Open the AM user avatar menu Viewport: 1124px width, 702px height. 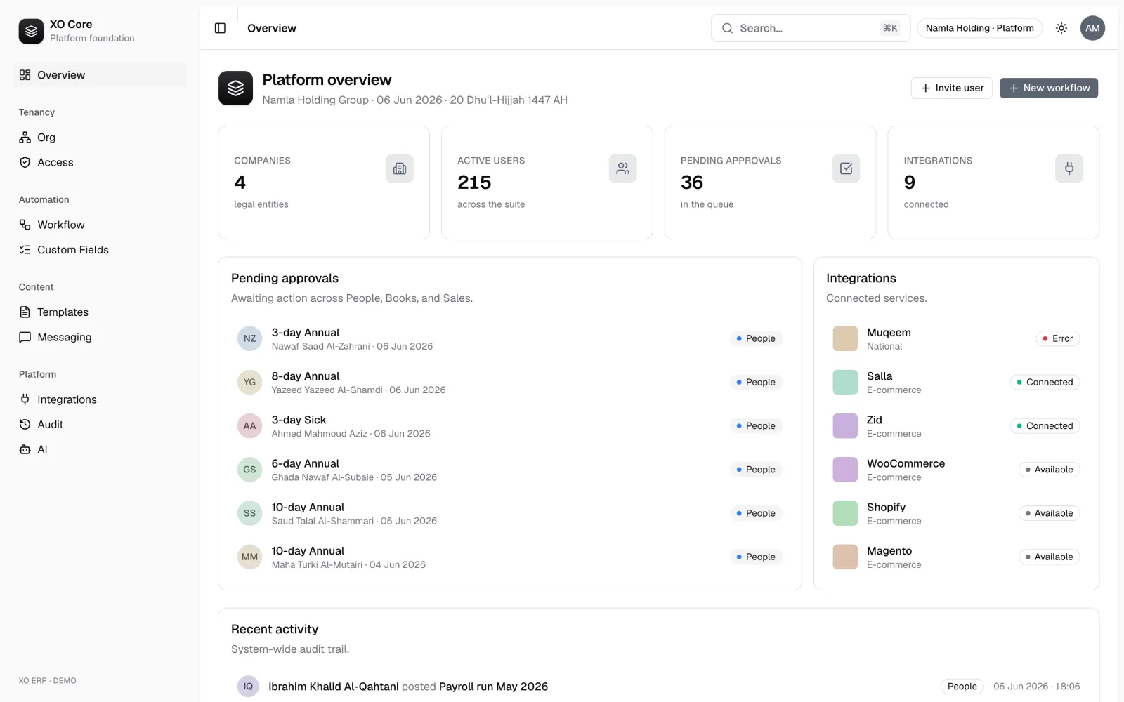click(x=1092, y=28)
